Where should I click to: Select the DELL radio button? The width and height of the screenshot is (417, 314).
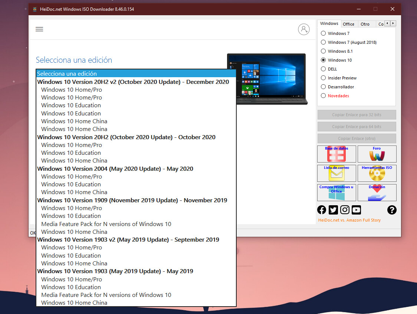323,69
